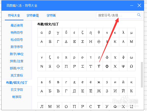Open 数字序号 category

17,47
